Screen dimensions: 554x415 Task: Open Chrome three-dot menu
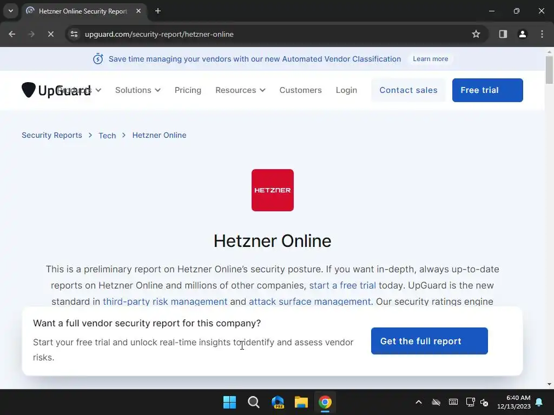click(x=542, y=34)
